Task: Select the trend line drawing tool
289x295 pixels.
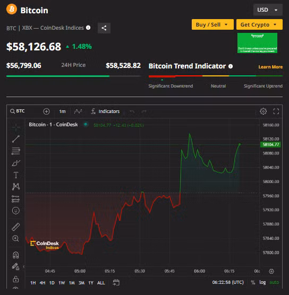Action: (x=16, y=139)
